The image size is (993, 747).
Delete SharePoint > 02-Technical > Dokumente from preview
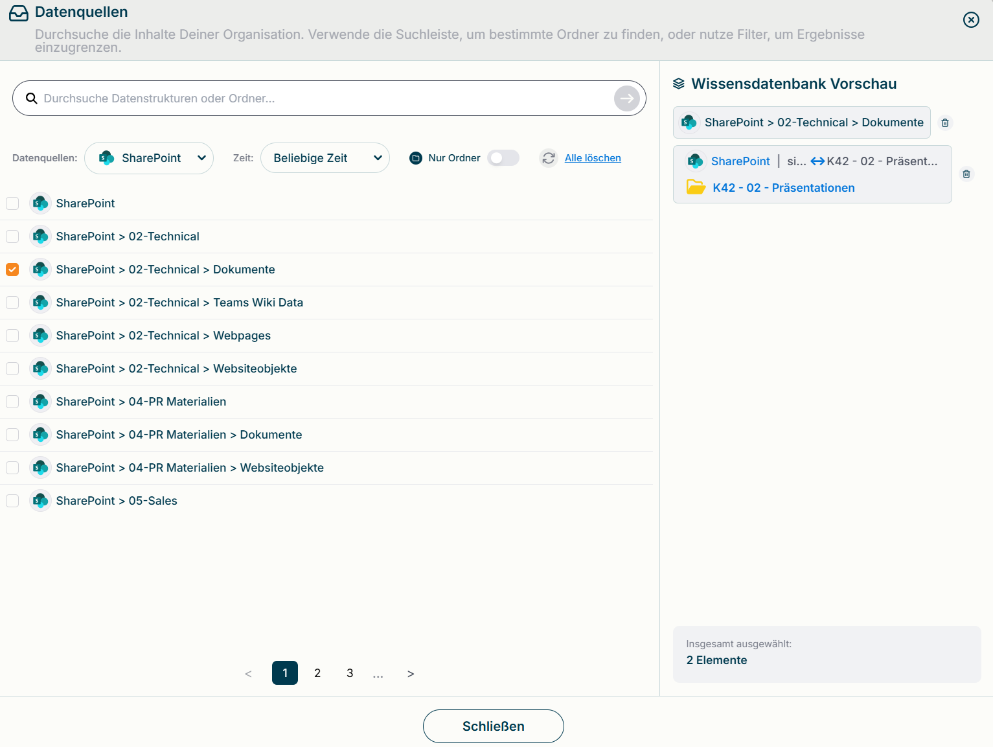click(x=945, y=122)
